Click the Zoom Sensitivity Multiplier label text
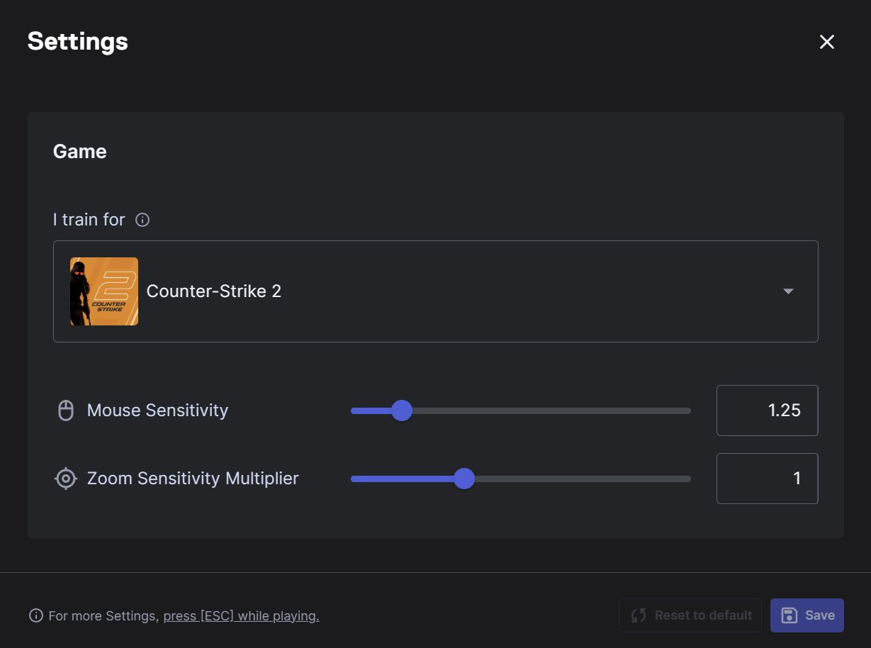 point(193,479)
